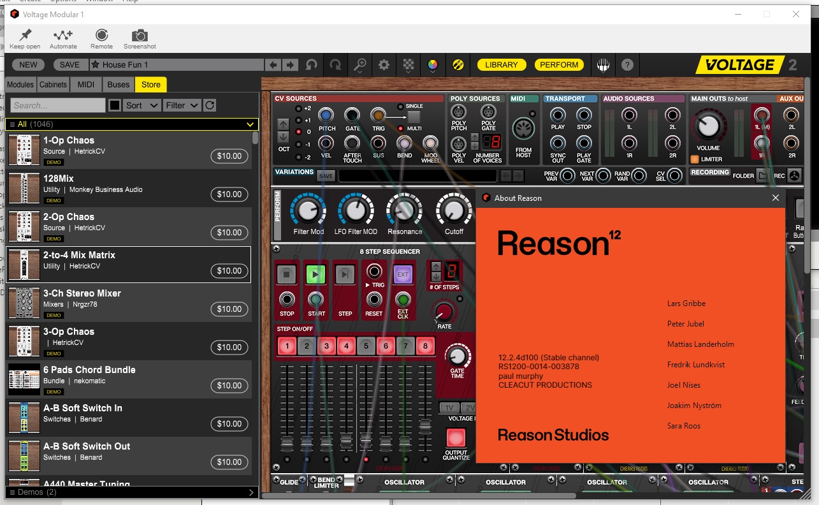Switch to the Buses tab
The image size is (819, 505).
(x=119, y=84)
